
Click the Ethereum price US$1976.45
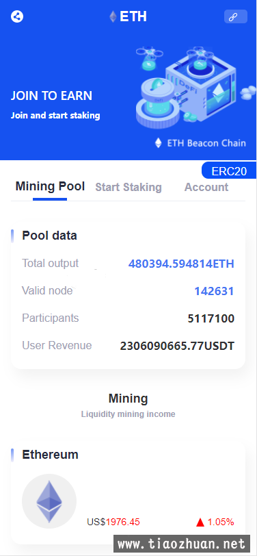point(113,522)
